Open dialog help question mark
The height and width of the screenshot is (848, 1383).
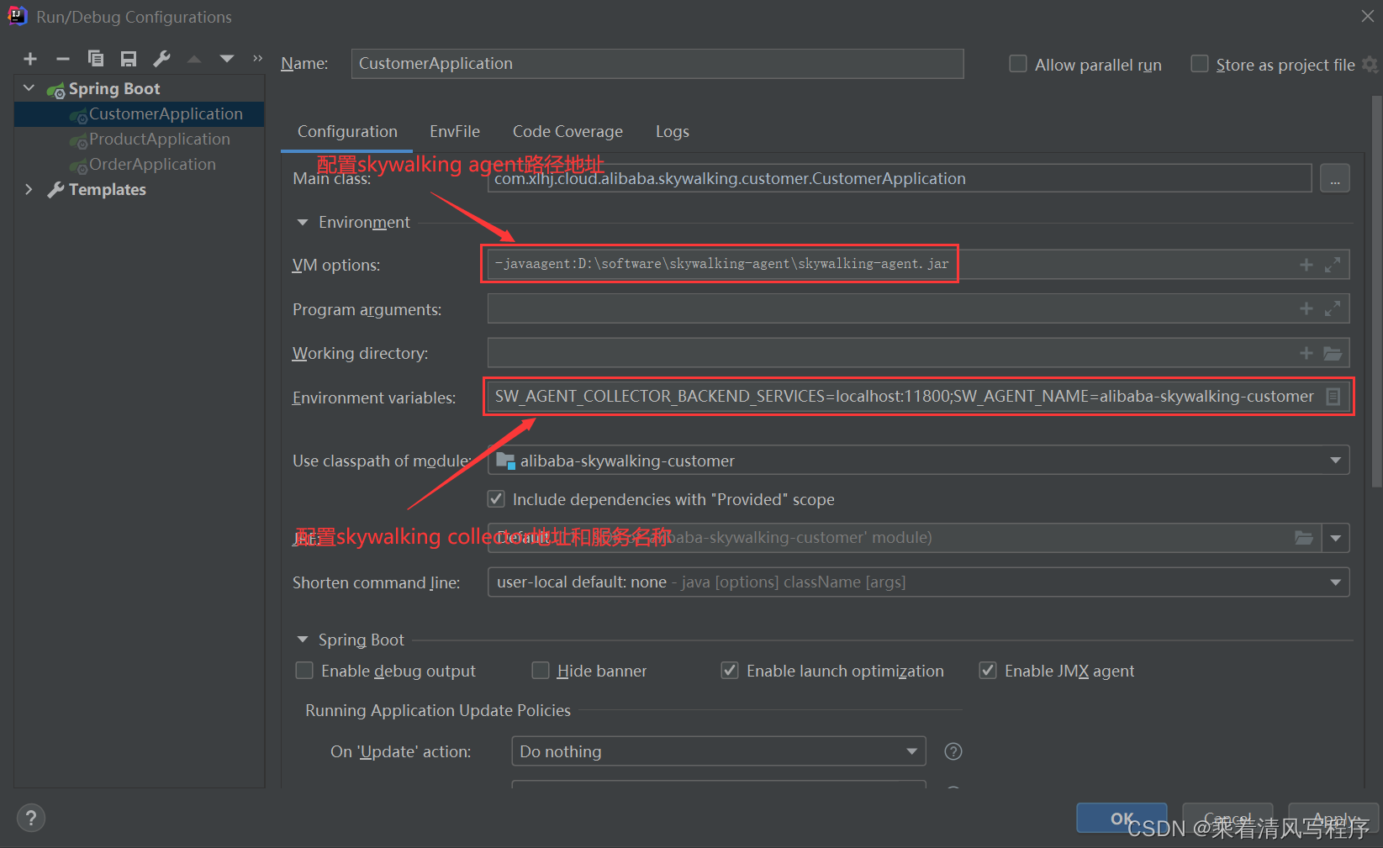coord(31,818)
